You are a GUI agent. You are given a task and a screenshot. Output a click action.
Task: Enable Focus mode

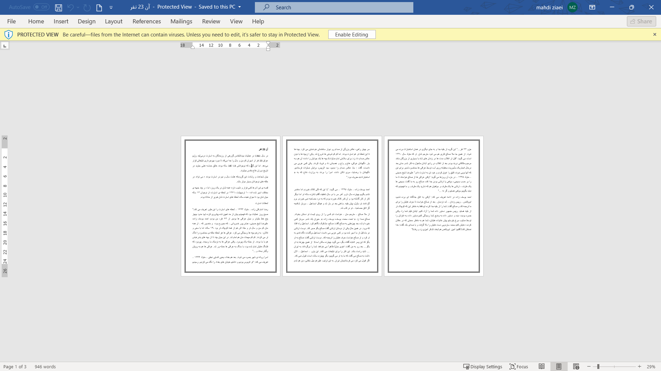point(519,367)
